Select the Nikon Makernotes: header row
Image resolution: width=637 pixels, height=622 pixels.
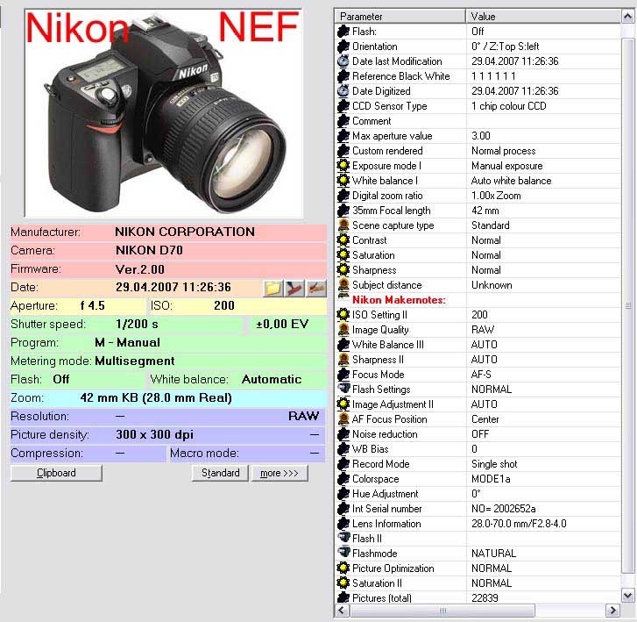pos(399,300)
